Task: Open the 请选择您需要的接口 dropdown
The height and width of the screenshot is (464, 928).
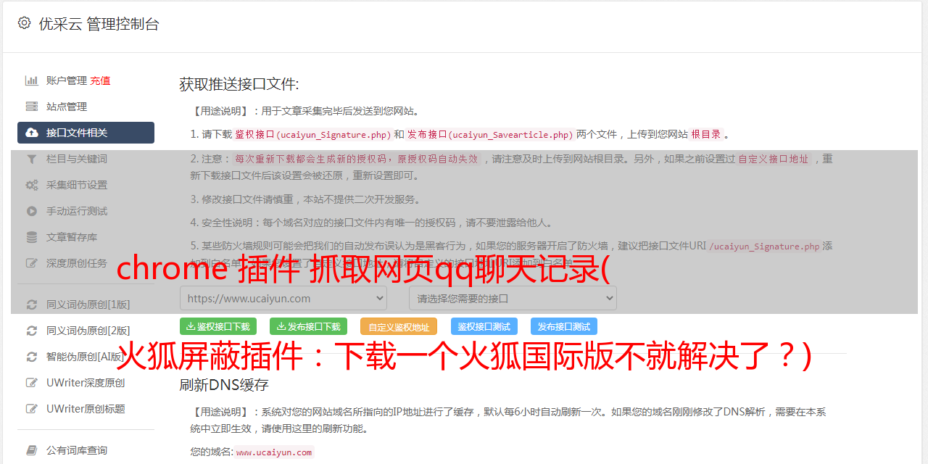Action: [x=513, y=298]
